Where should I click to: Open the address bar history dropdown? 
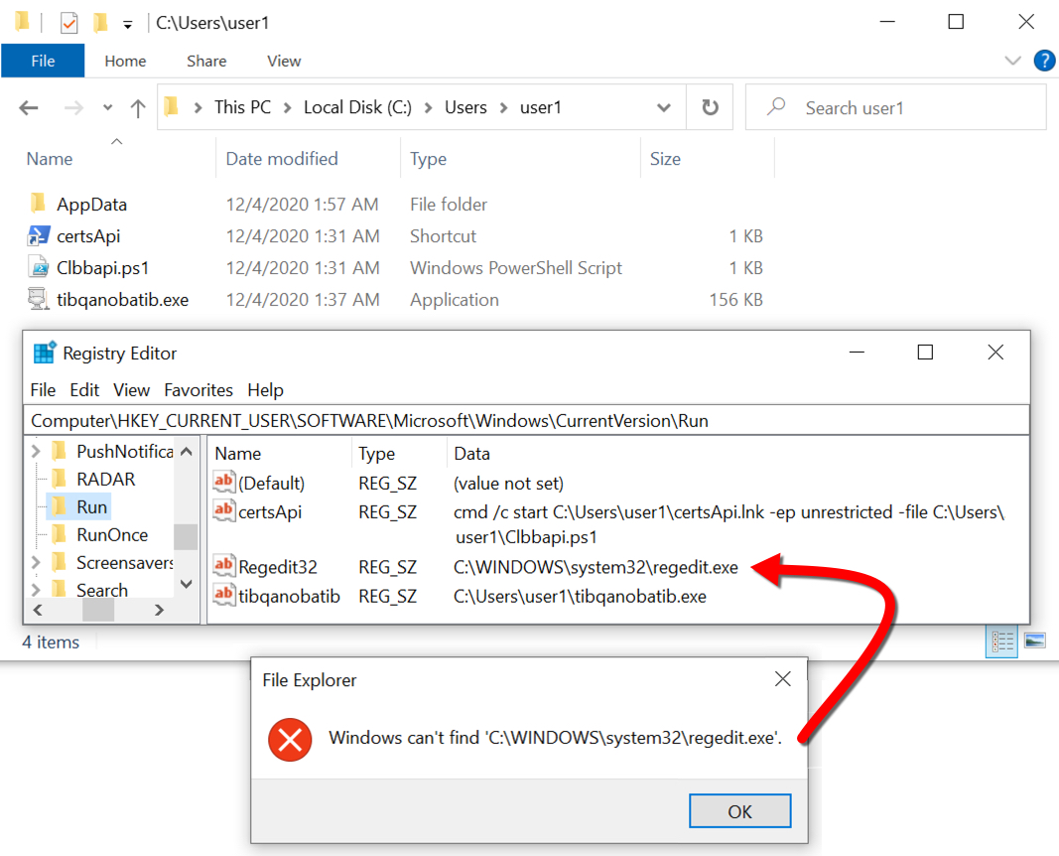pos(664,107)
